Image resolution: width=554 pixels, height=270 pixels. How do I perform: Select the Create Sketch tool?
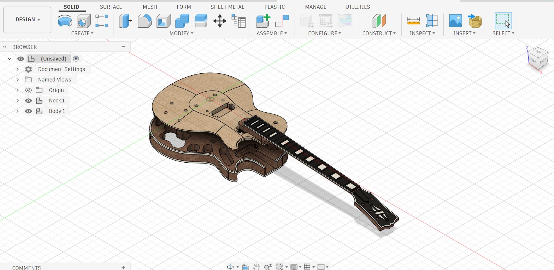pos(65,21)
